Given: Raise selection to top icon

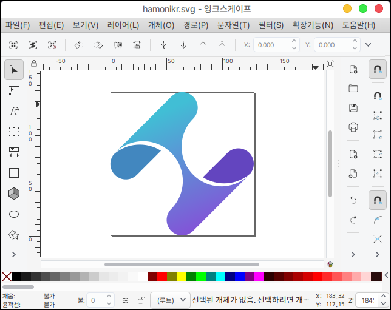Looking at the screenshot, I should click(222, 45).
